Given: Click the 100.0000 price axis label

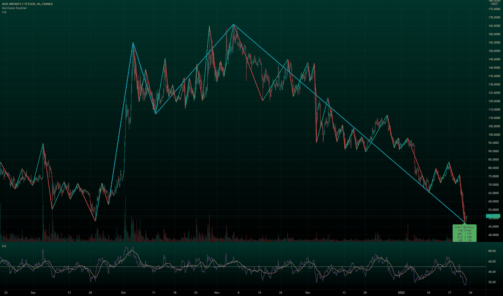Looking at the screenshot, I should point(494,135).
